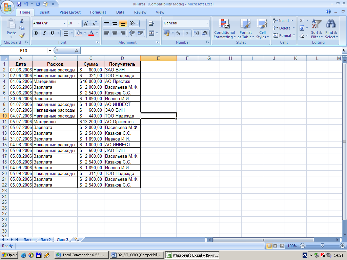Viewport: 347px width, 260px height.
Task: Open font size dropdown
Action: [79, 23]
